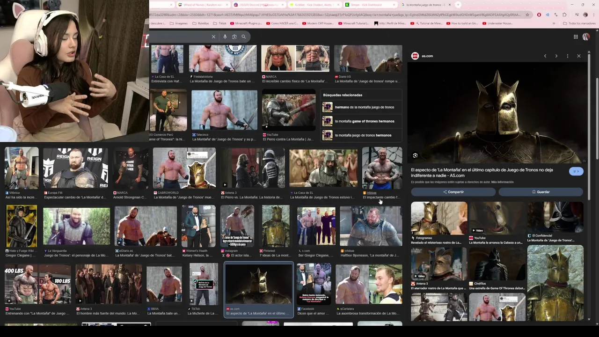Viewport: 599px width, 337px height.
Task: Expand hidden bookmarks with the chevron
Action: [x=554, y=23]
